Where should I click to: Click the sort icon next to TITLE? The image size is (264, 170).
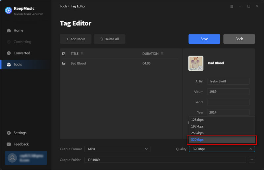[82, 54]
